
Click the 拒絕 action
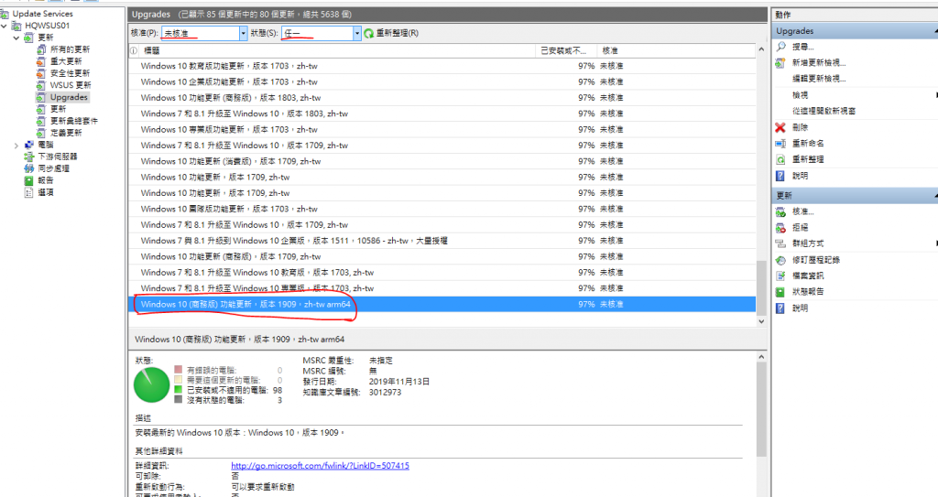(801, 228)
